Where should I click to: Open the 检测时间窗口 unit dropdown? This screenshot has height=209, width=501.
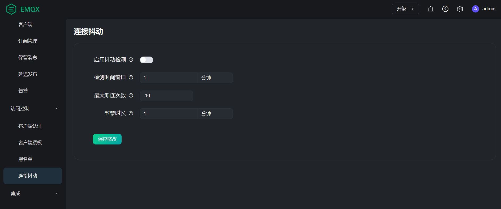coord(215,78)
